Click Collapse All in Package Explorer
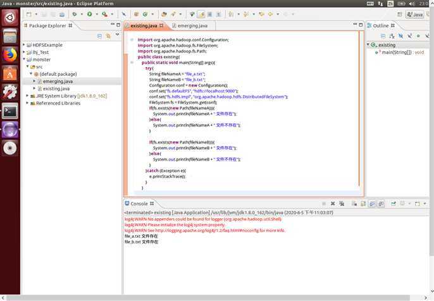The width and height of the screenshot is (434, 301). pyautogui.click(x=99, y=37)
